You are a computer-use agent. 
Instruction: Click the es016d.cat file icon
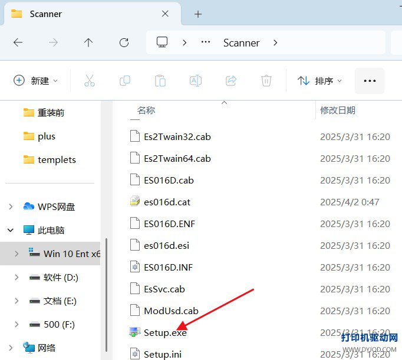point(135,201)
